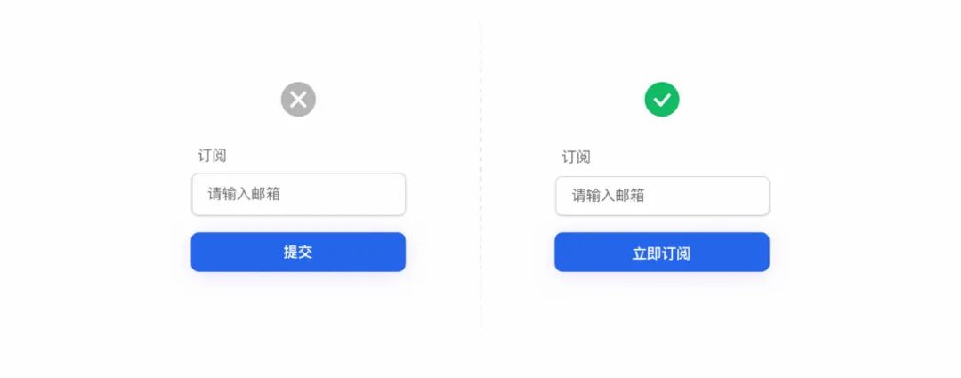Viewport: 961px width, 378px height.
Task: Click the blue 提交 button
Action: tap(298, 252)
